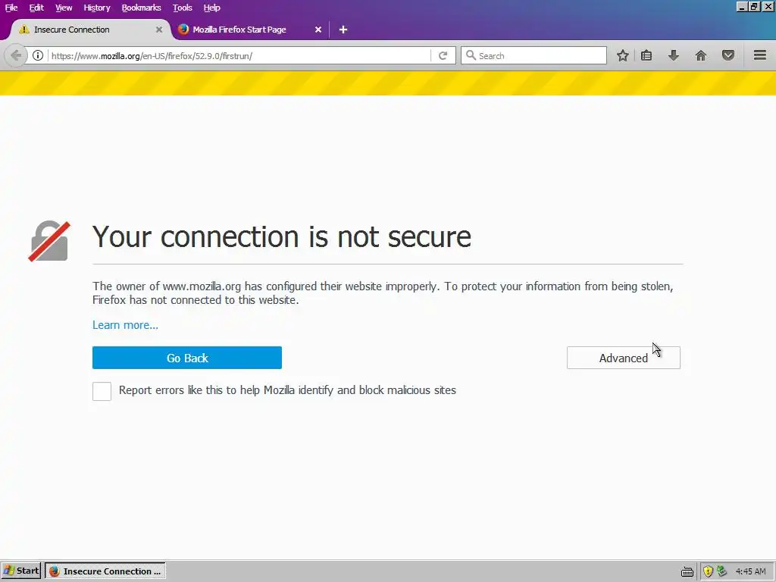Click the keyboard icon in system tray

[687, 571]
